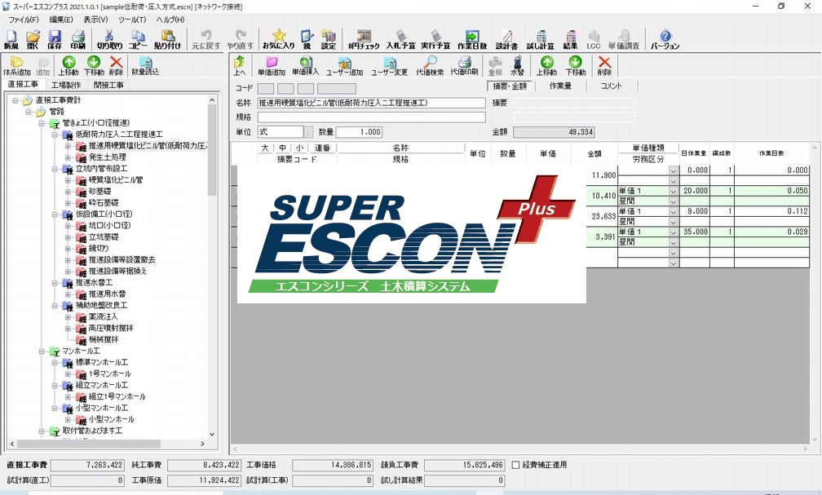Open the 設計書 design document
Image resolution: width=822 pixels, height=495 pixels.
click(x=506, y=40)
